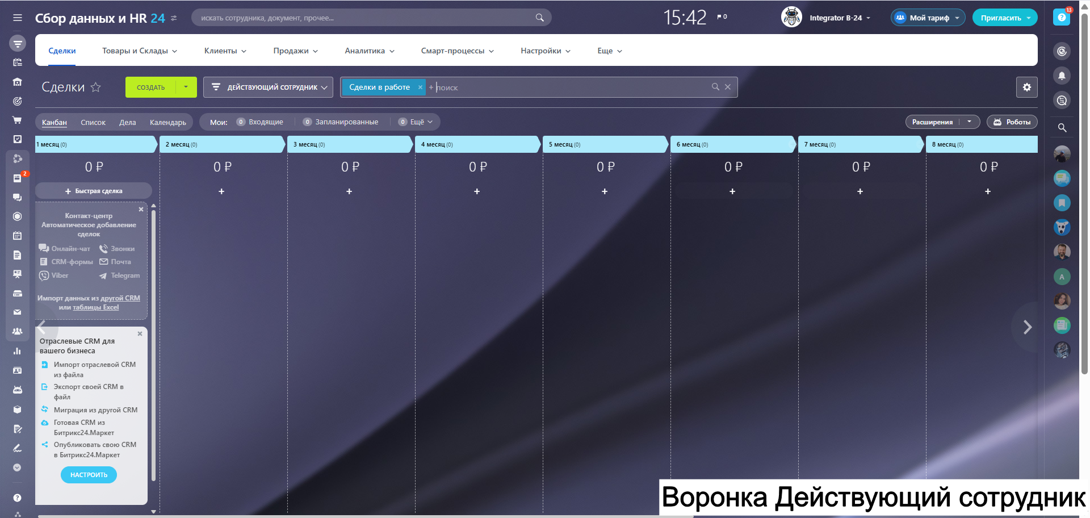Open the calendar icon in left sidebar

[18, 235]
